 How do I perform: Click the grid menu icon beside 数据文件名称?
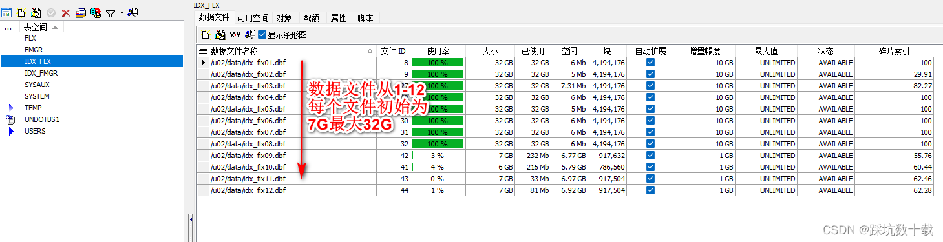coord(203,50)
